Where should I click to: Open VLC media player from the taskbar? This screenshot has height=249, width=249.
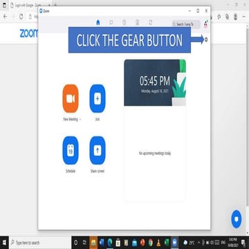point(158,243)
